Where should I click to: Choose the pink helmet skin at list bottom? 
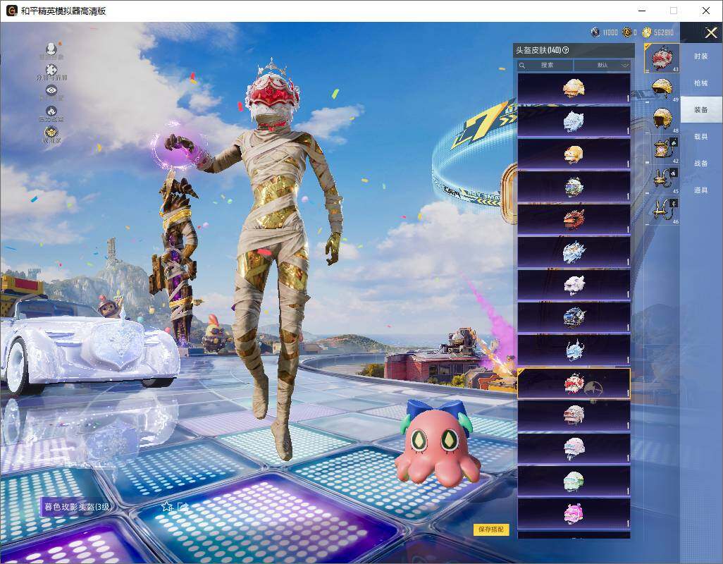[x=574, y=514]
